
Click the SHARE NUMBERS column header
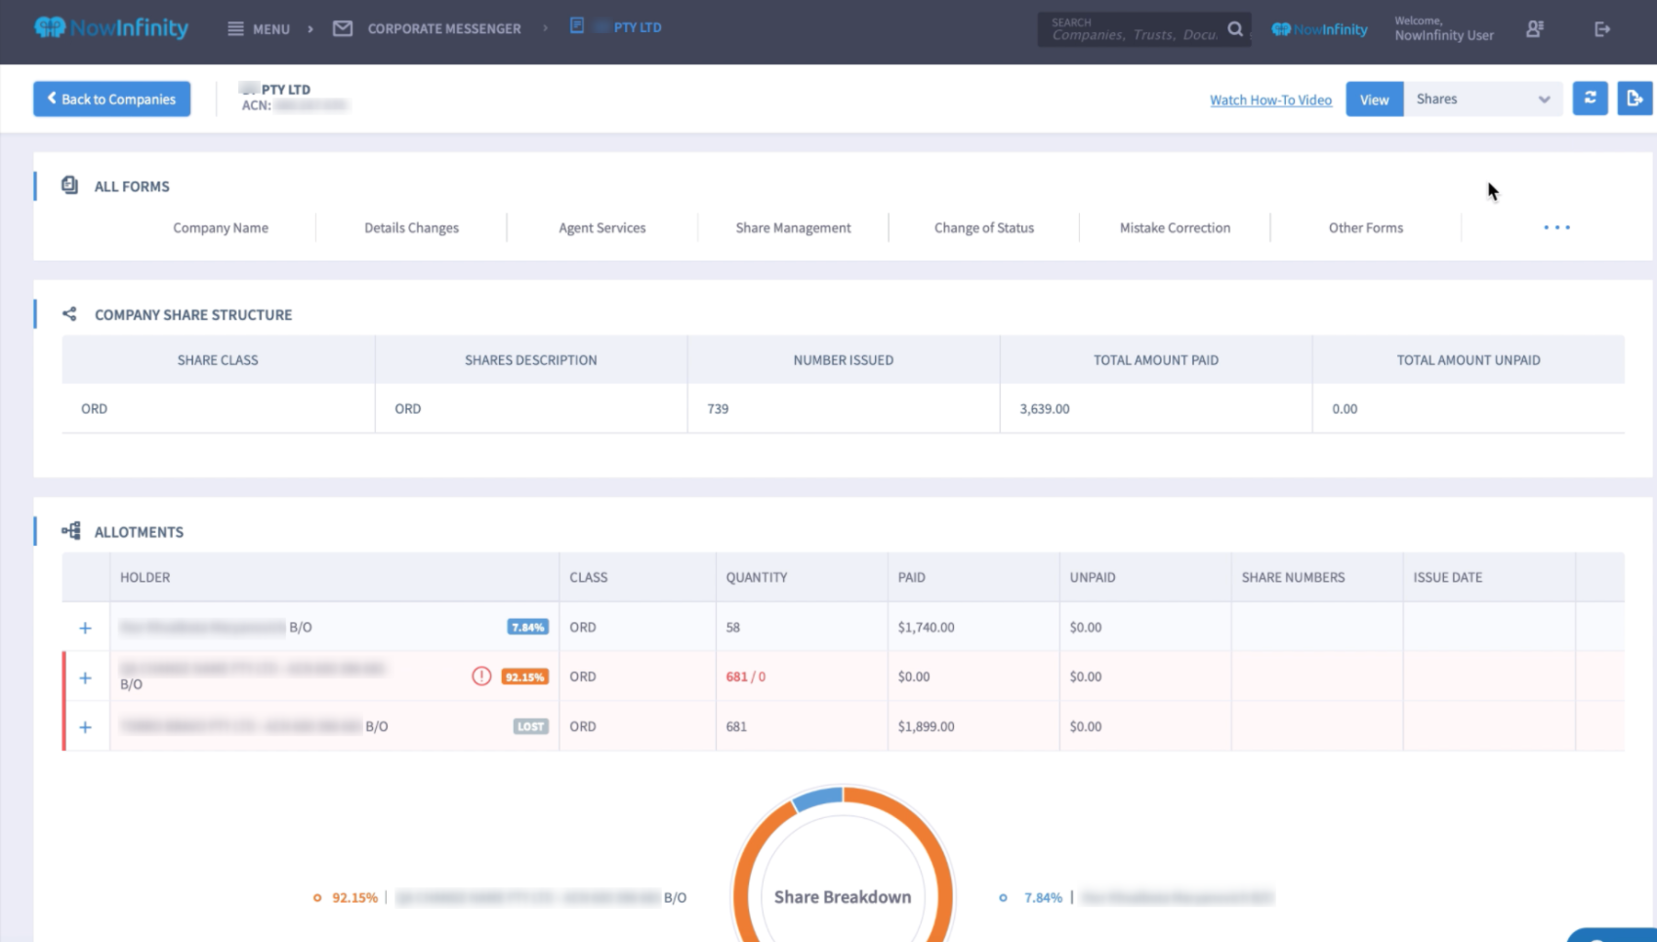click(1293, 577)
